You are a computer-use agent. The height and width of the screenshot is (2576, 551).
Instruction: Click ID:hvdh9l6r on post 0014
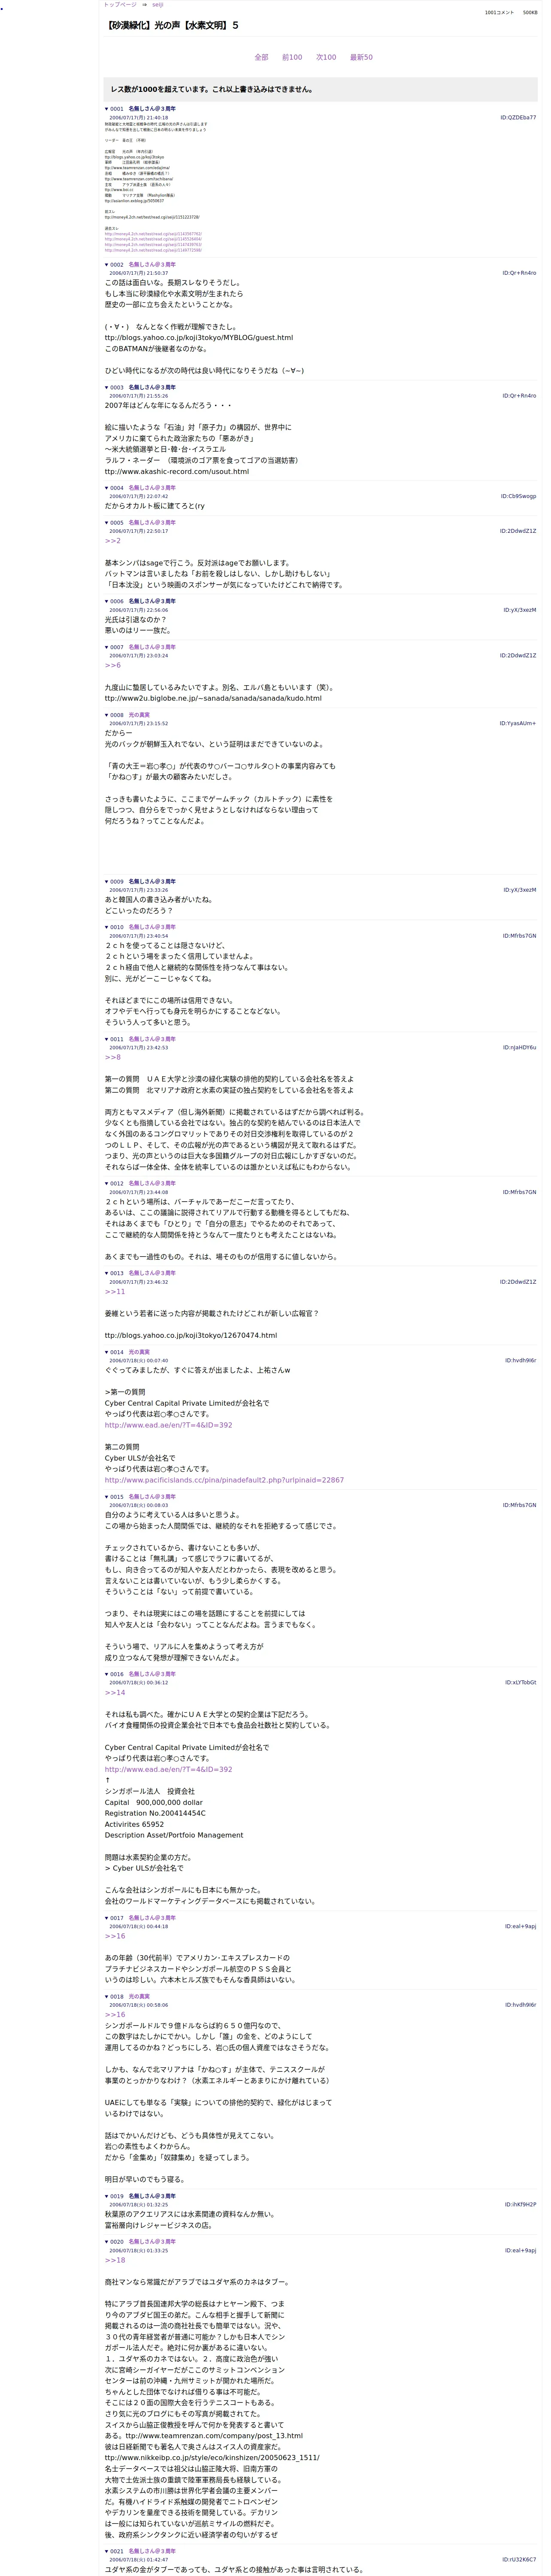click(x=520, y=1361)
